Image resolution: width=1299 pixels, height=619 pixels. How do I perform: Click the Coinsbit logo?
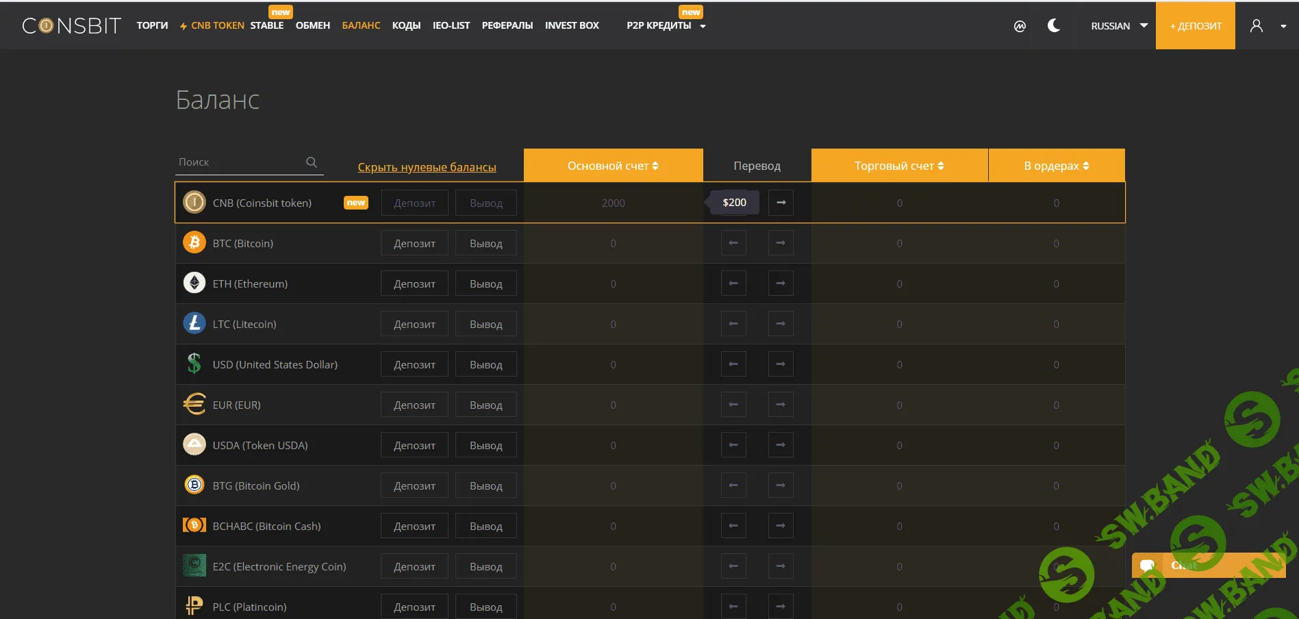pyautogui.click(x=71, y=26)
